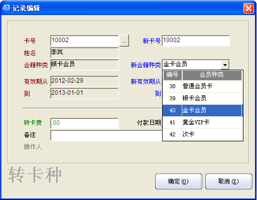Click the 编号 column header
Image resolution: width=257 pixels, height=200 pixels.
tap(172, 75)
